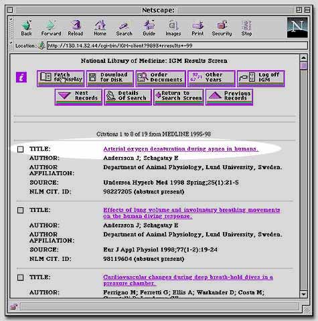Viewport: 318px width, 321px height.
Task: Click the scrollbar down arrow
Action: tap(303, 294)
